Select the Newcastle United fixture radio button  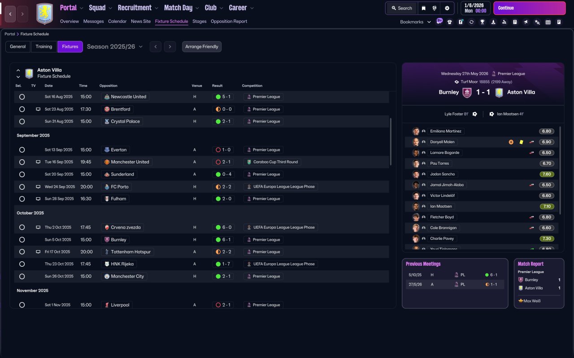coord(22,97)
